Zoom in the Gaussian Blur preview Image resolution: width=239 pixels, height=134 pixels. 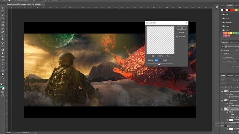pos(168,56)
